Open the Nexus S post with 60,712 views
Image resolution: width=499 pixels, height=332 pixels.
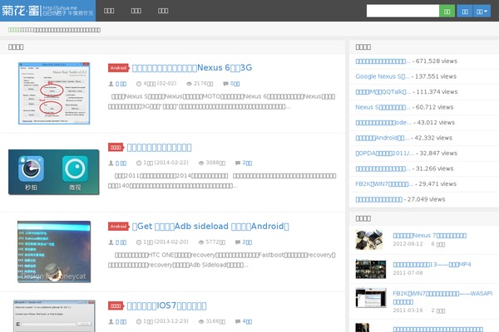point(383,107)
